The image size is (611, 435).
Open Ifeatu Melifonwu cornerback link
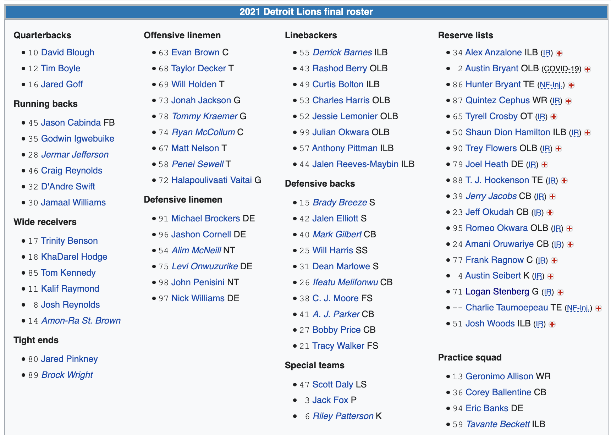[x=345, y=282]
